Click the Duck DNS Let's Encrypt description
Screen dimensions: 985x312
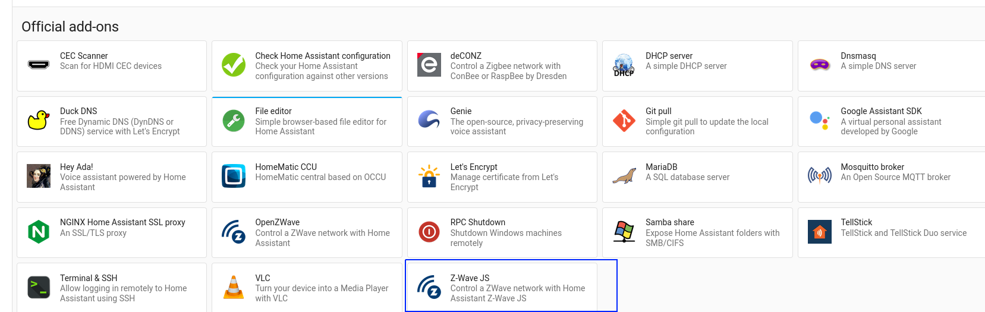[x=119, y=127]
